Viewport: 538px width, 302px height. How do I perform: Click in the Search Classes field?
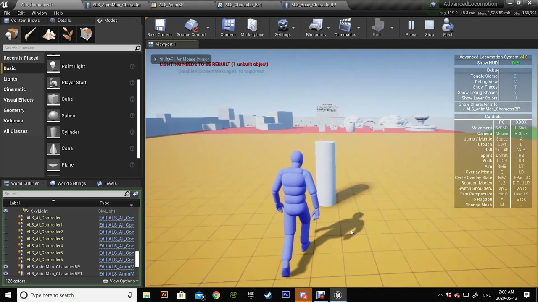click(x=72, y=48)
